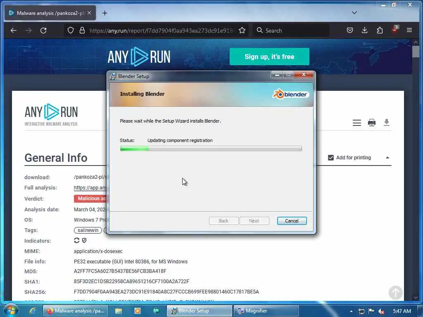Open report sections list menu icon
Viewport: 423px width, 317px height.
coord(356,123)
